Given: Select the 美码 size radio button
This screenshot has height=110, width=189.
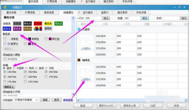Looking at the screenshot, I should click(36, 68).
